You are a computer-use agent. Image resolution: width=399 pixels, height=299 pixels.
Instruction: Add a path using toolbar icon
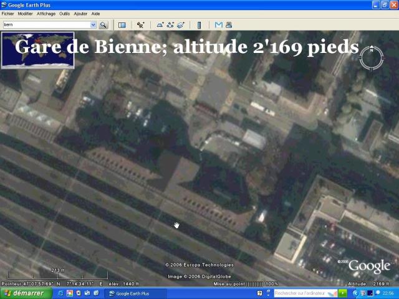pyautogui.click(x=170, y=25)
